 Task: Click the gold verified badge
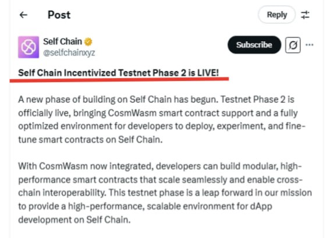(x=88, y=42)
